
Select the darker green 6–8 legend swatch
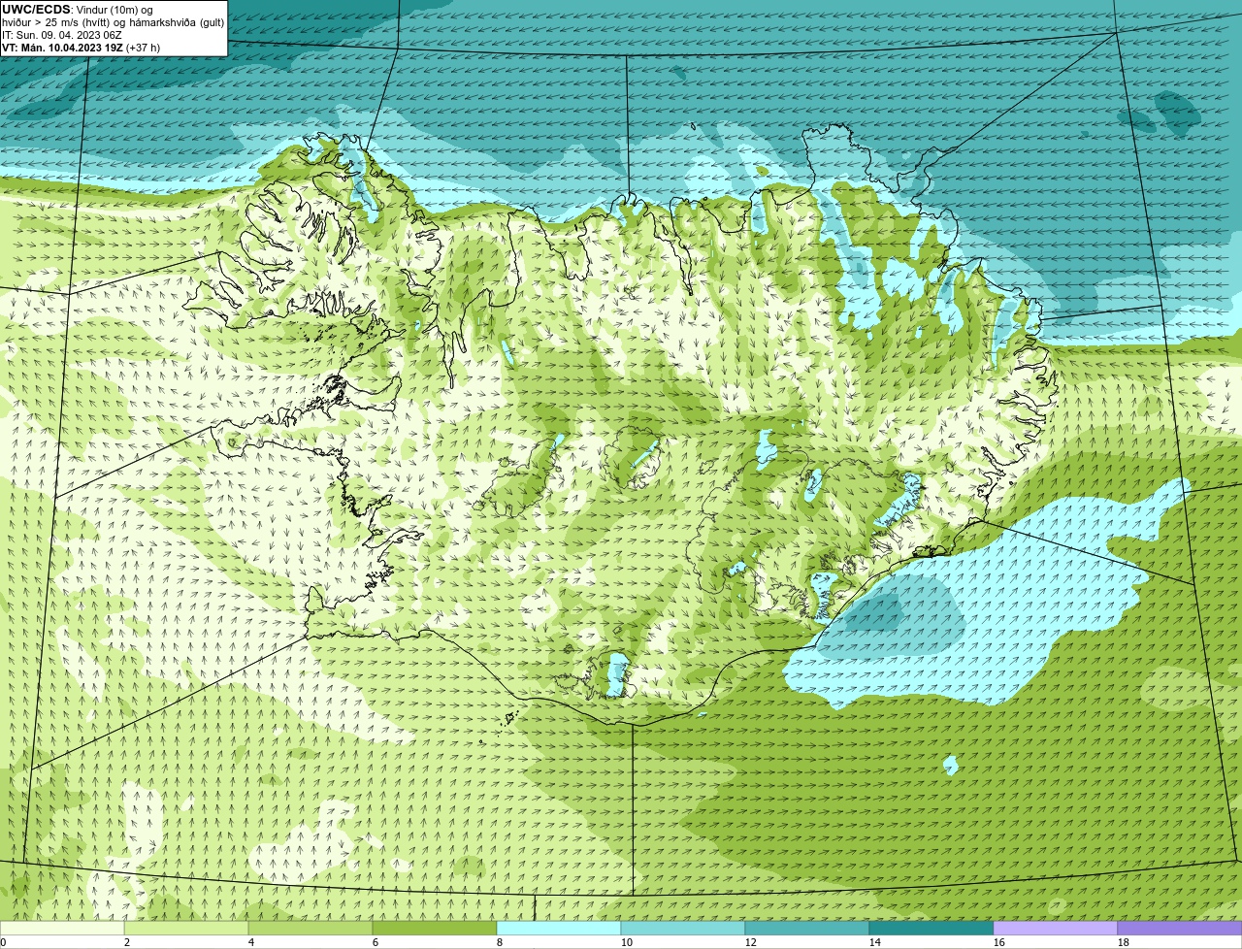436,928
